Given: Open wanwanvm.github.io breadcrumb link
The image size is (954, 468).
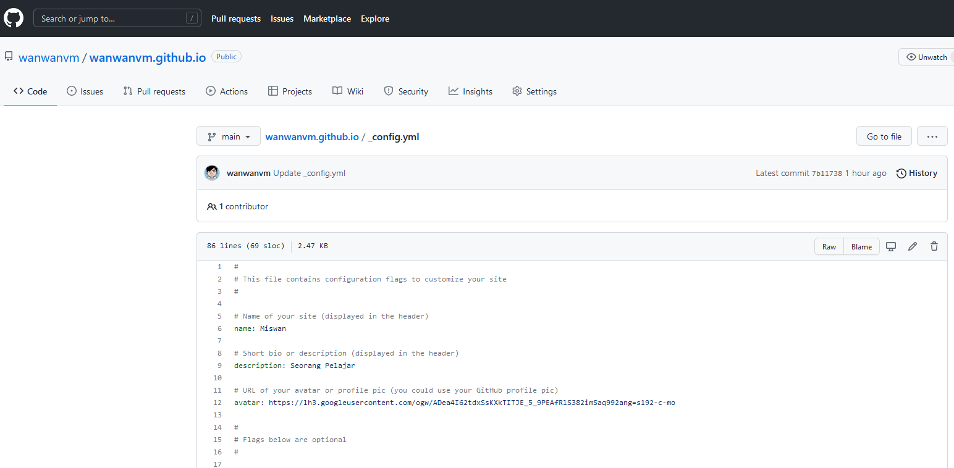Looking at the screenshot, I should point(312,137).
